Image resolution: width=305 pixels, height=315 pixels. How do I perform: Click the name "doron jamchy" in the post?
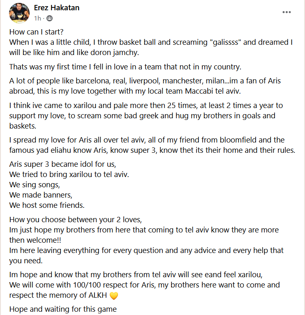pyautogui.click(x=115, y=53)
